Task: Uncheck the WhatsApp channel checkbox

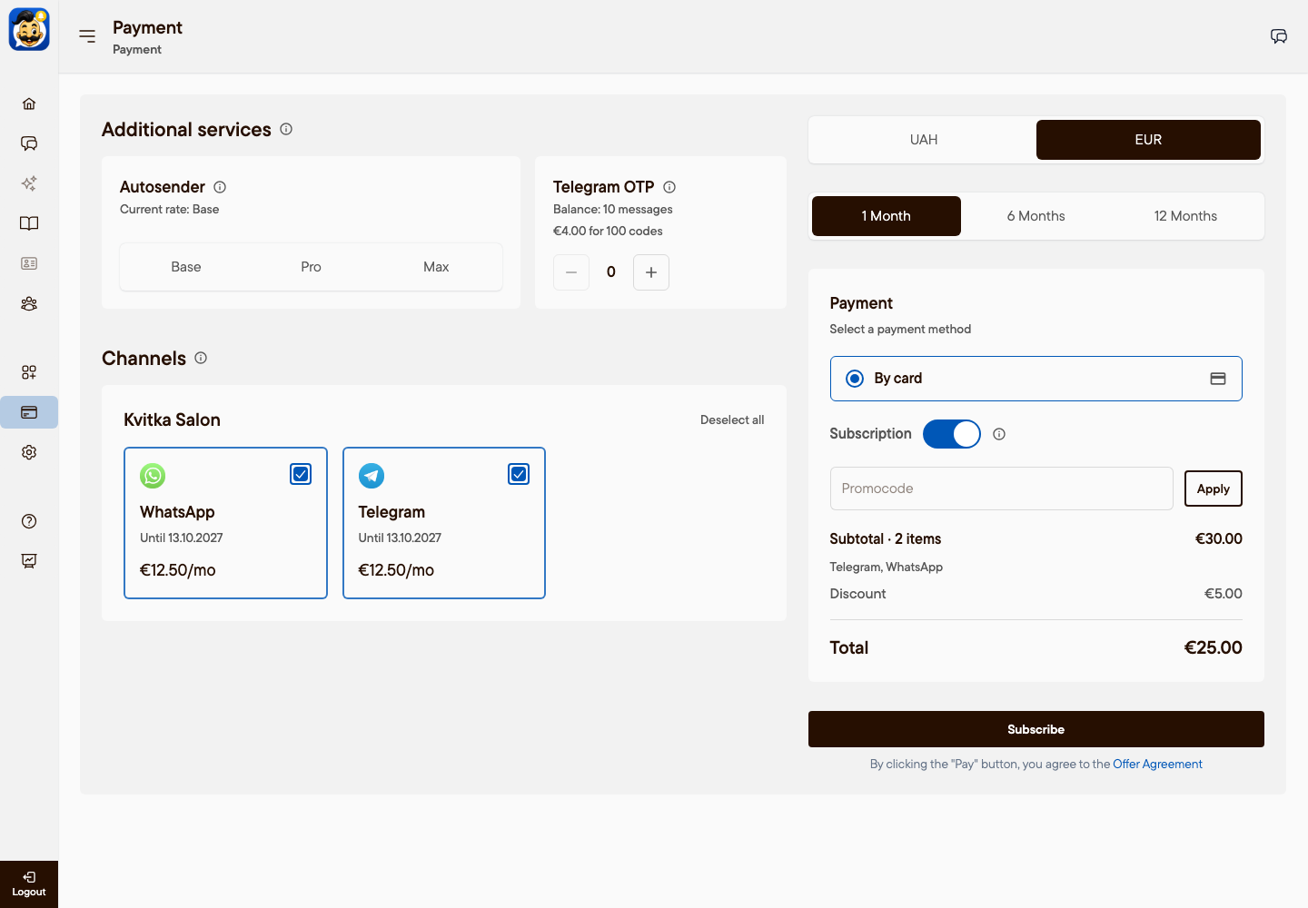Action: tap(301, 474)
